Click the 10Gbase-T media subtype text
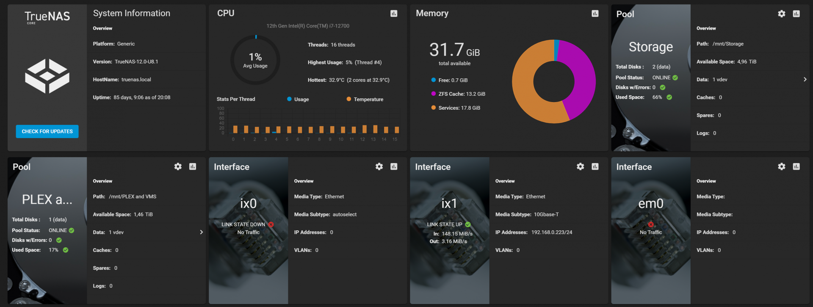 click(546, 215)
